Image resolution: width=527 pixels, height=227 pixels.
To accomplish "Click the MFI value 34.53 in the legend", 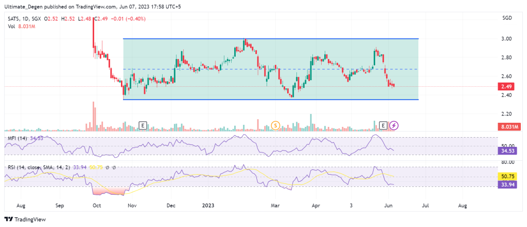I will click(x=37, y=138).
